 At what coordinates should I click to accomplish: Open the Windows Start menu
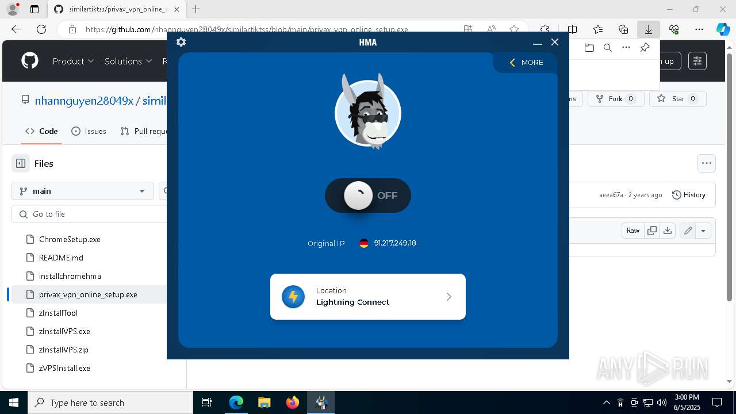(x=14, y=402)
